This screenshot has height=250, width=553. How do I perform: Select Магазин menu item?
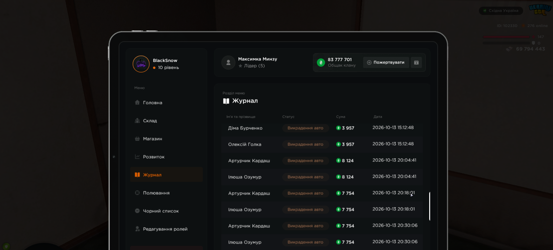[x=166, y=139]
